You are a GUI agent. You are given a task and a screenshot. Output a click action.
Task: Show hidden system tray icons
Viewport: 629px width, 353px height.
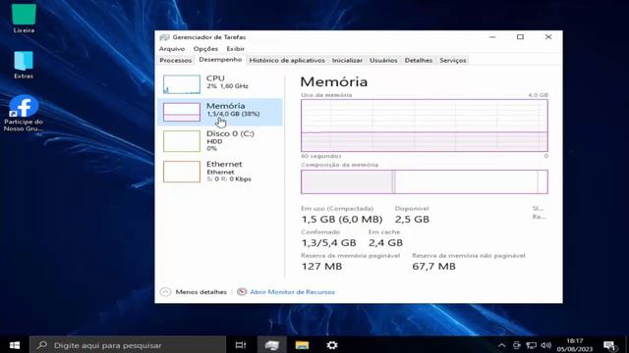point(502,345)
